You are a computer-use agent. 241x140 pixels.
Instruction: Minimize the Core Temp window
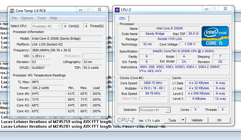click(81, 10)
